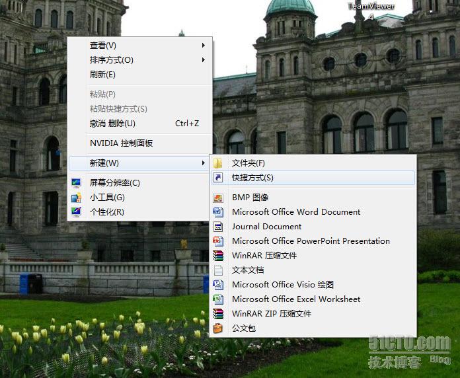This screenshot has height=378, width=460.
Task: Click the Journal Document icon
Action: (x=217, y=227)
